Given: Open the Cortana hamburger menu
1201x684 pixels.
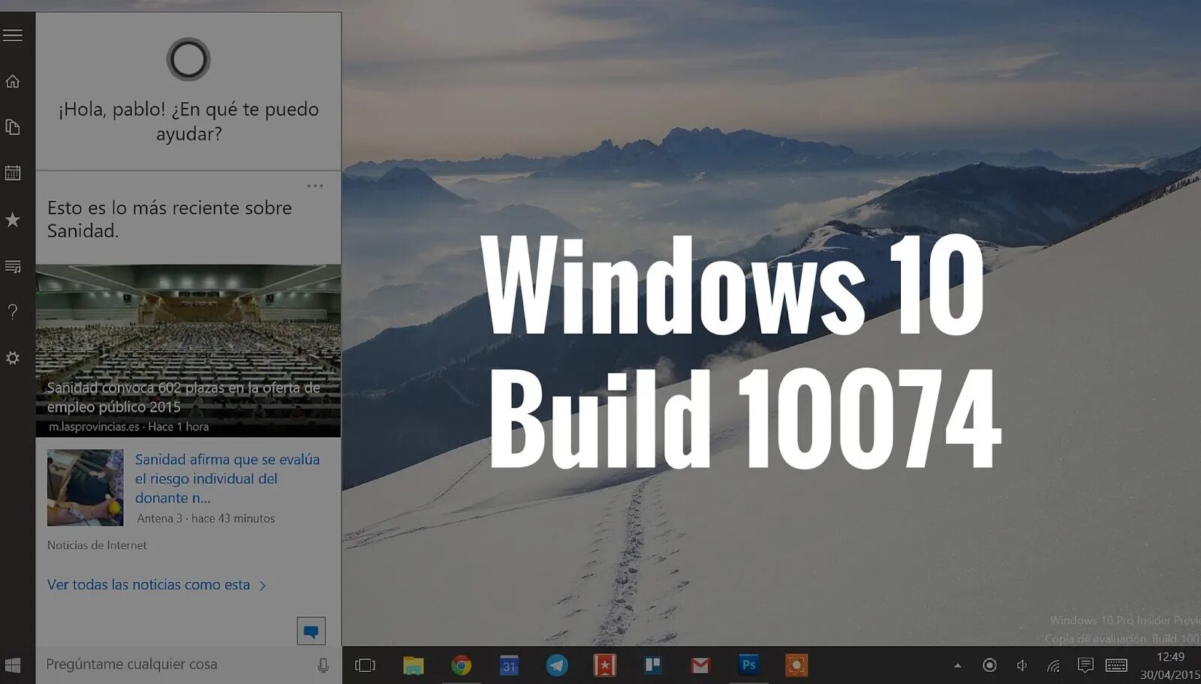Looking at the screenshot, I should pos(13,35).
